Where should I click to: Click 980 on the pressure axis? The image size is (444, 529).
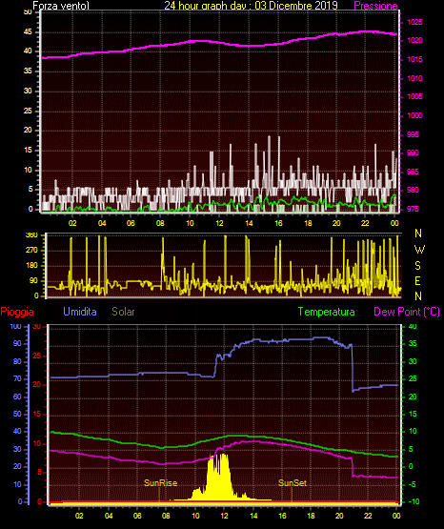tap(413, 190)
